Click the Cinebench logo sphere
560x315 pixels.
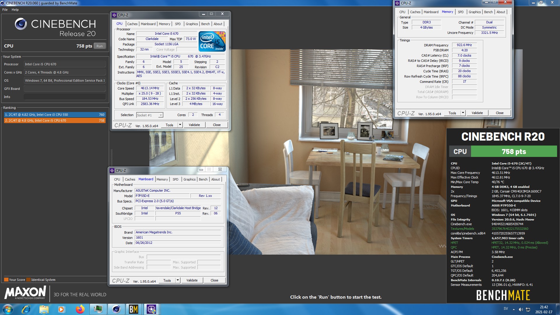(x=21, y=24)
